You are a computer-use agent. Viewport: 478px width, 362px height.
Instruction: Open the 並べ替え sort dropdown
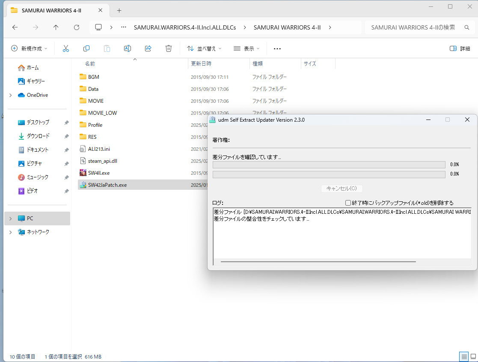(x=204, y=48)
